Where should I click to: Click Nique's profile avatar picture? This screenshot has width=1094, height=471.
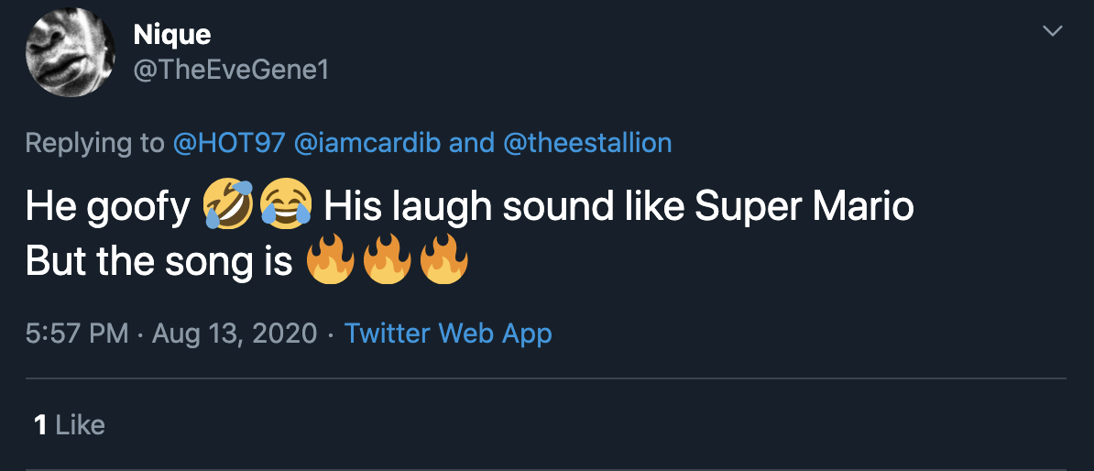(71, 53)
